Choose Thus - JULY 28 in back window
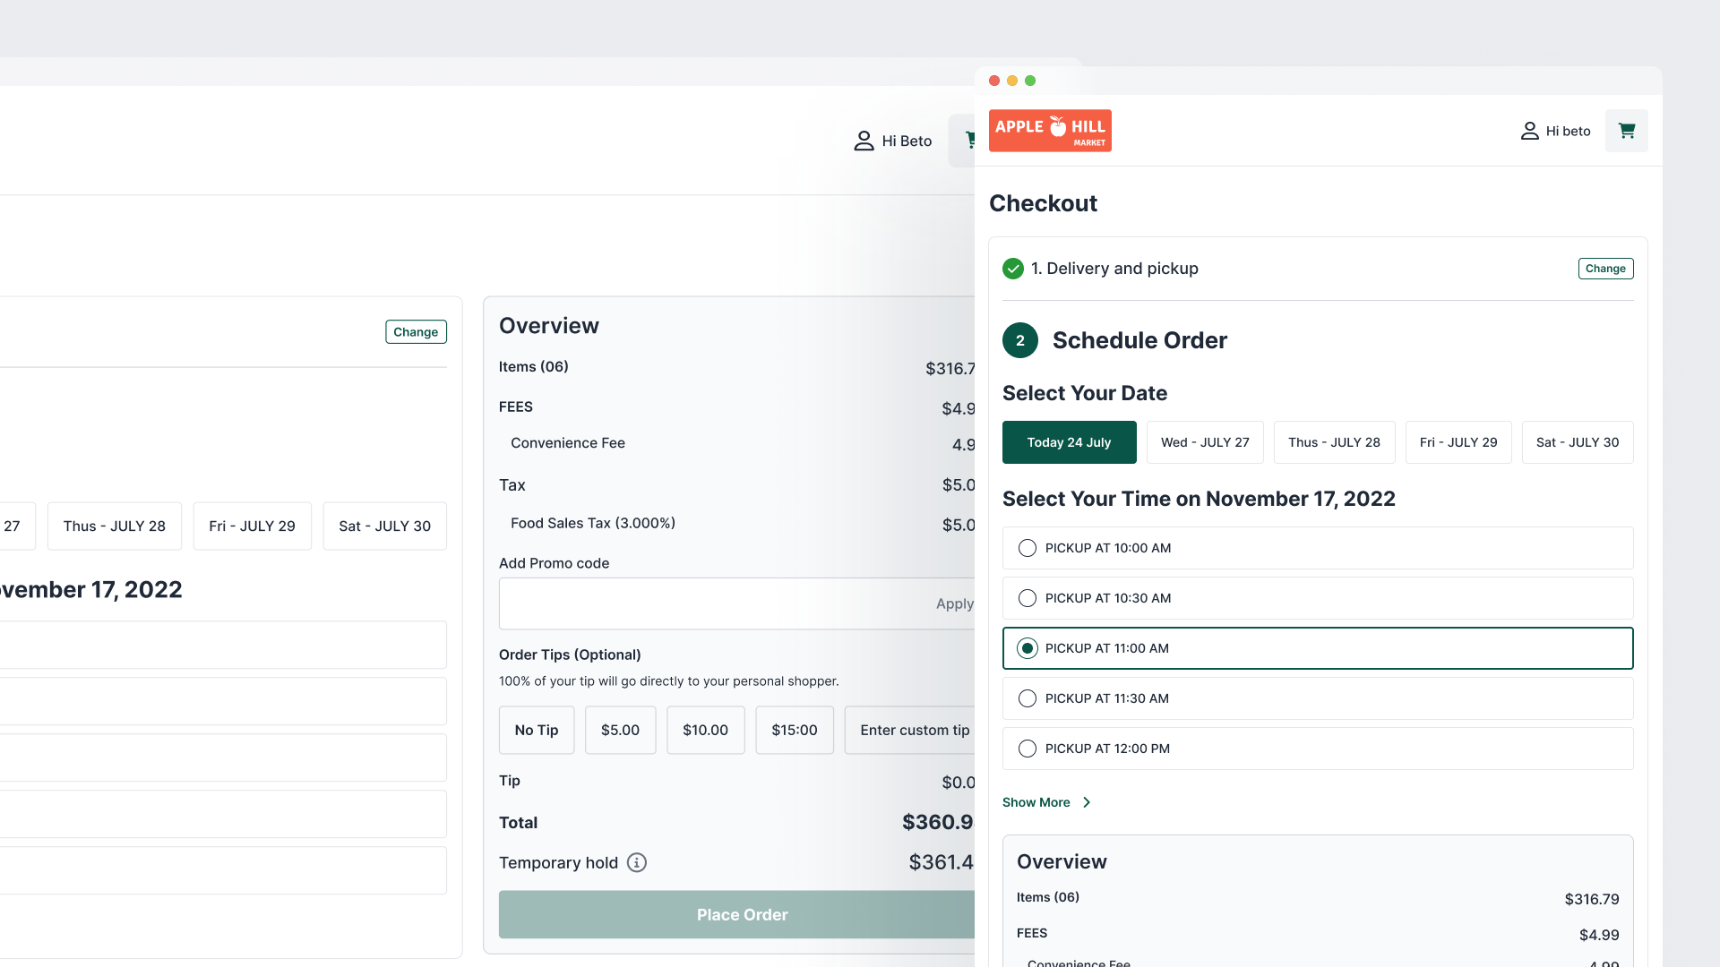The height and width of the screenshot is (967, 1720). [115, 526]
